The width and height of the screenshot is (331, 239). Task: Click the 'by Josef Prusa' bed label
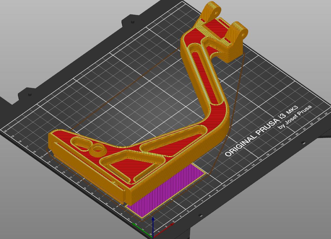(x=295, y=117)
